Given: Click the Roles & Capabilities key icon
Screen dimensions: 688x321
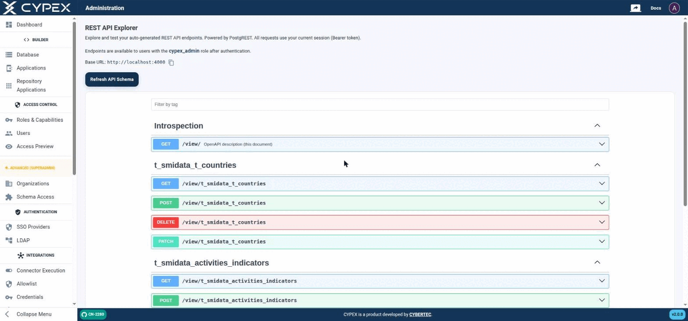Looking at the screenshot, I should click(x=9, y=120).
